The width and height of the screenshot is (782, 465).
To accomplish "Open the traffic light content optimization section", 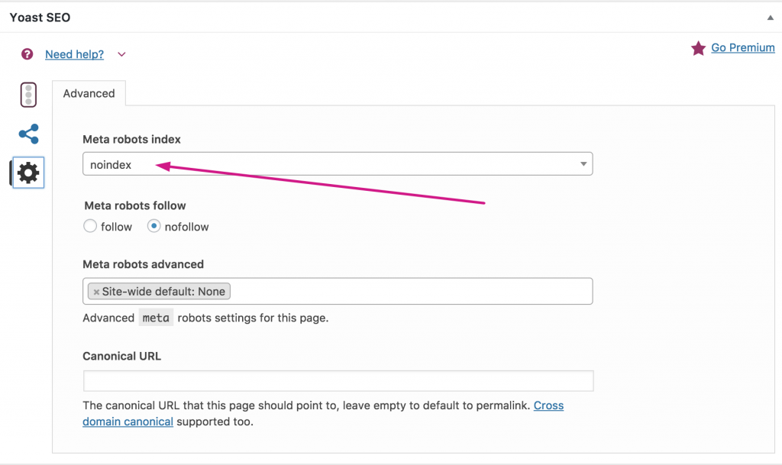I will coord(28,95).
